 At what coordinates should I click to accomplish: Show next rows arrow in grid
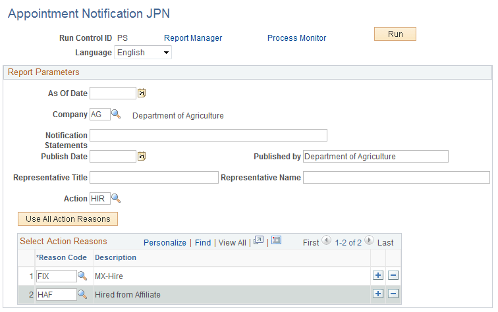pyautogui.click(x=369, y=240)
